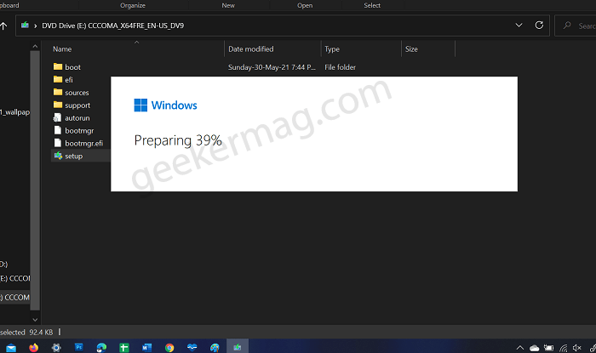Click the navigation pane scrollbar thumb
The image size is (596, 353).
[35, 180]
